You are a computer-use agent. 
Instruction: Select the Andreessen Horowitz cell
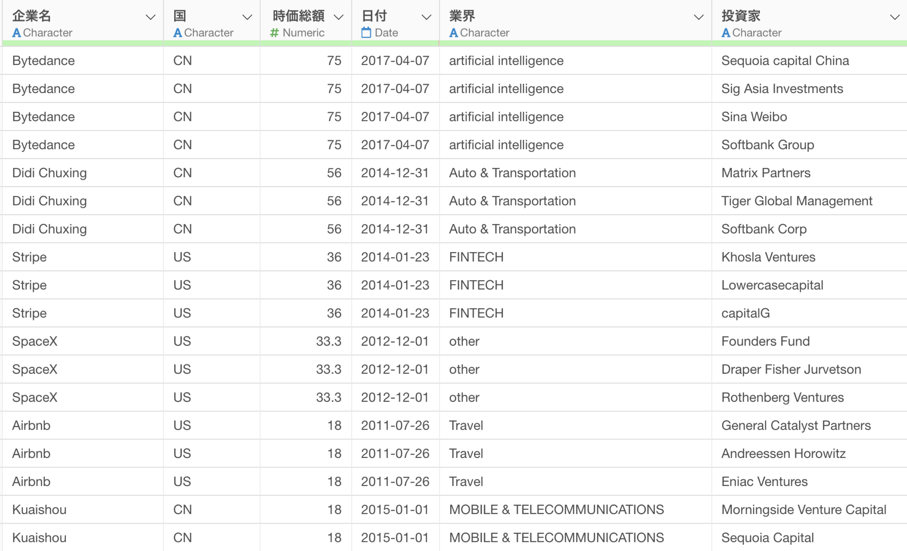[809, 454]
